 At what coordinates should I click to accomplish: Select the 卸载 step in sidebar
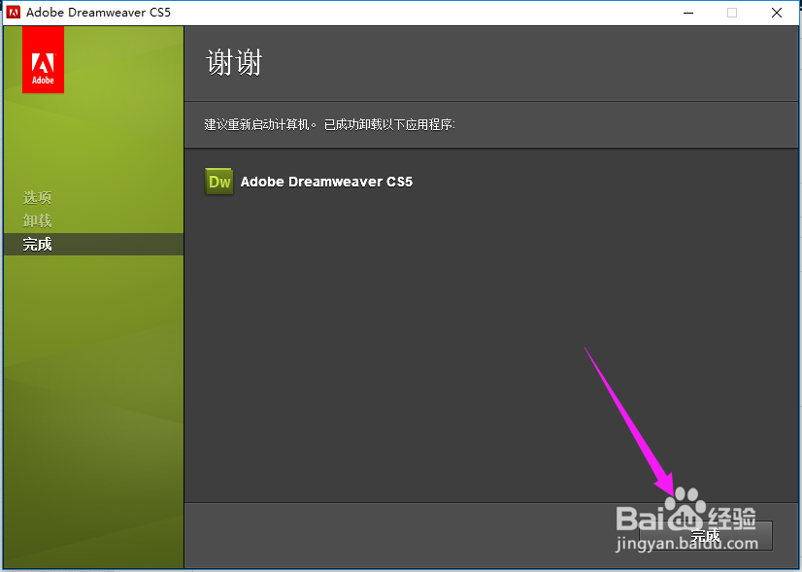pyautogui.click(x=37, y=220)
